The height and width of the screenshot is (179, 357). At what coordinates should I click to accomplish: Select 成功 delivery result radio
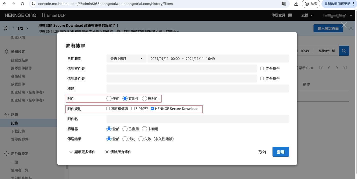[x=125, y=139]
